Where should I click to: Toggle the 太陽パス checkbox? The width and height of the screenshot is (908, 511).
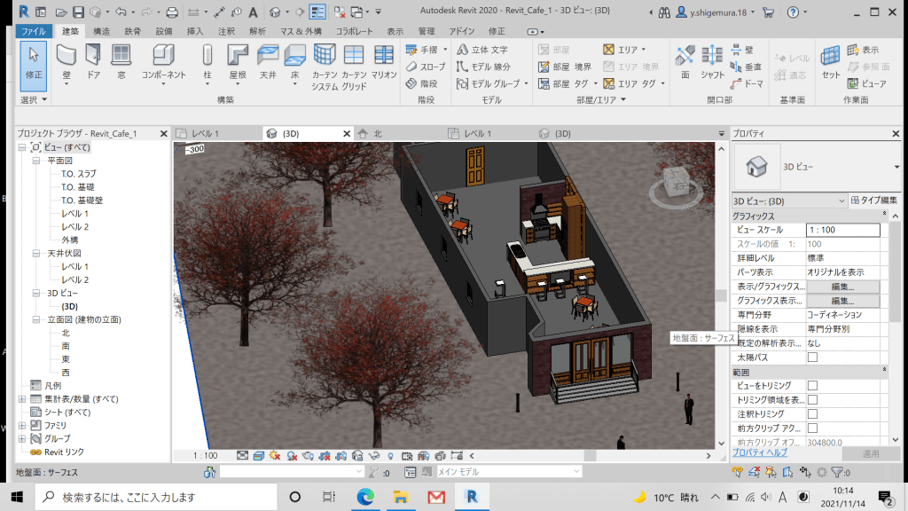pos(811,358)
